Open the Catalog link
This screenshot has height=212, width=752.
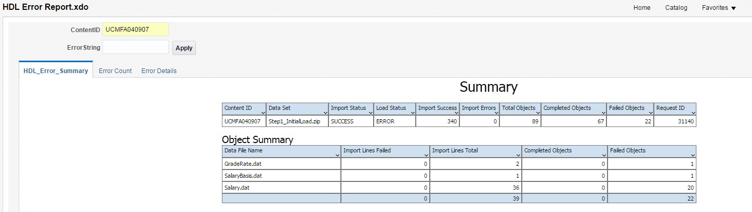[x=676, y=8]
